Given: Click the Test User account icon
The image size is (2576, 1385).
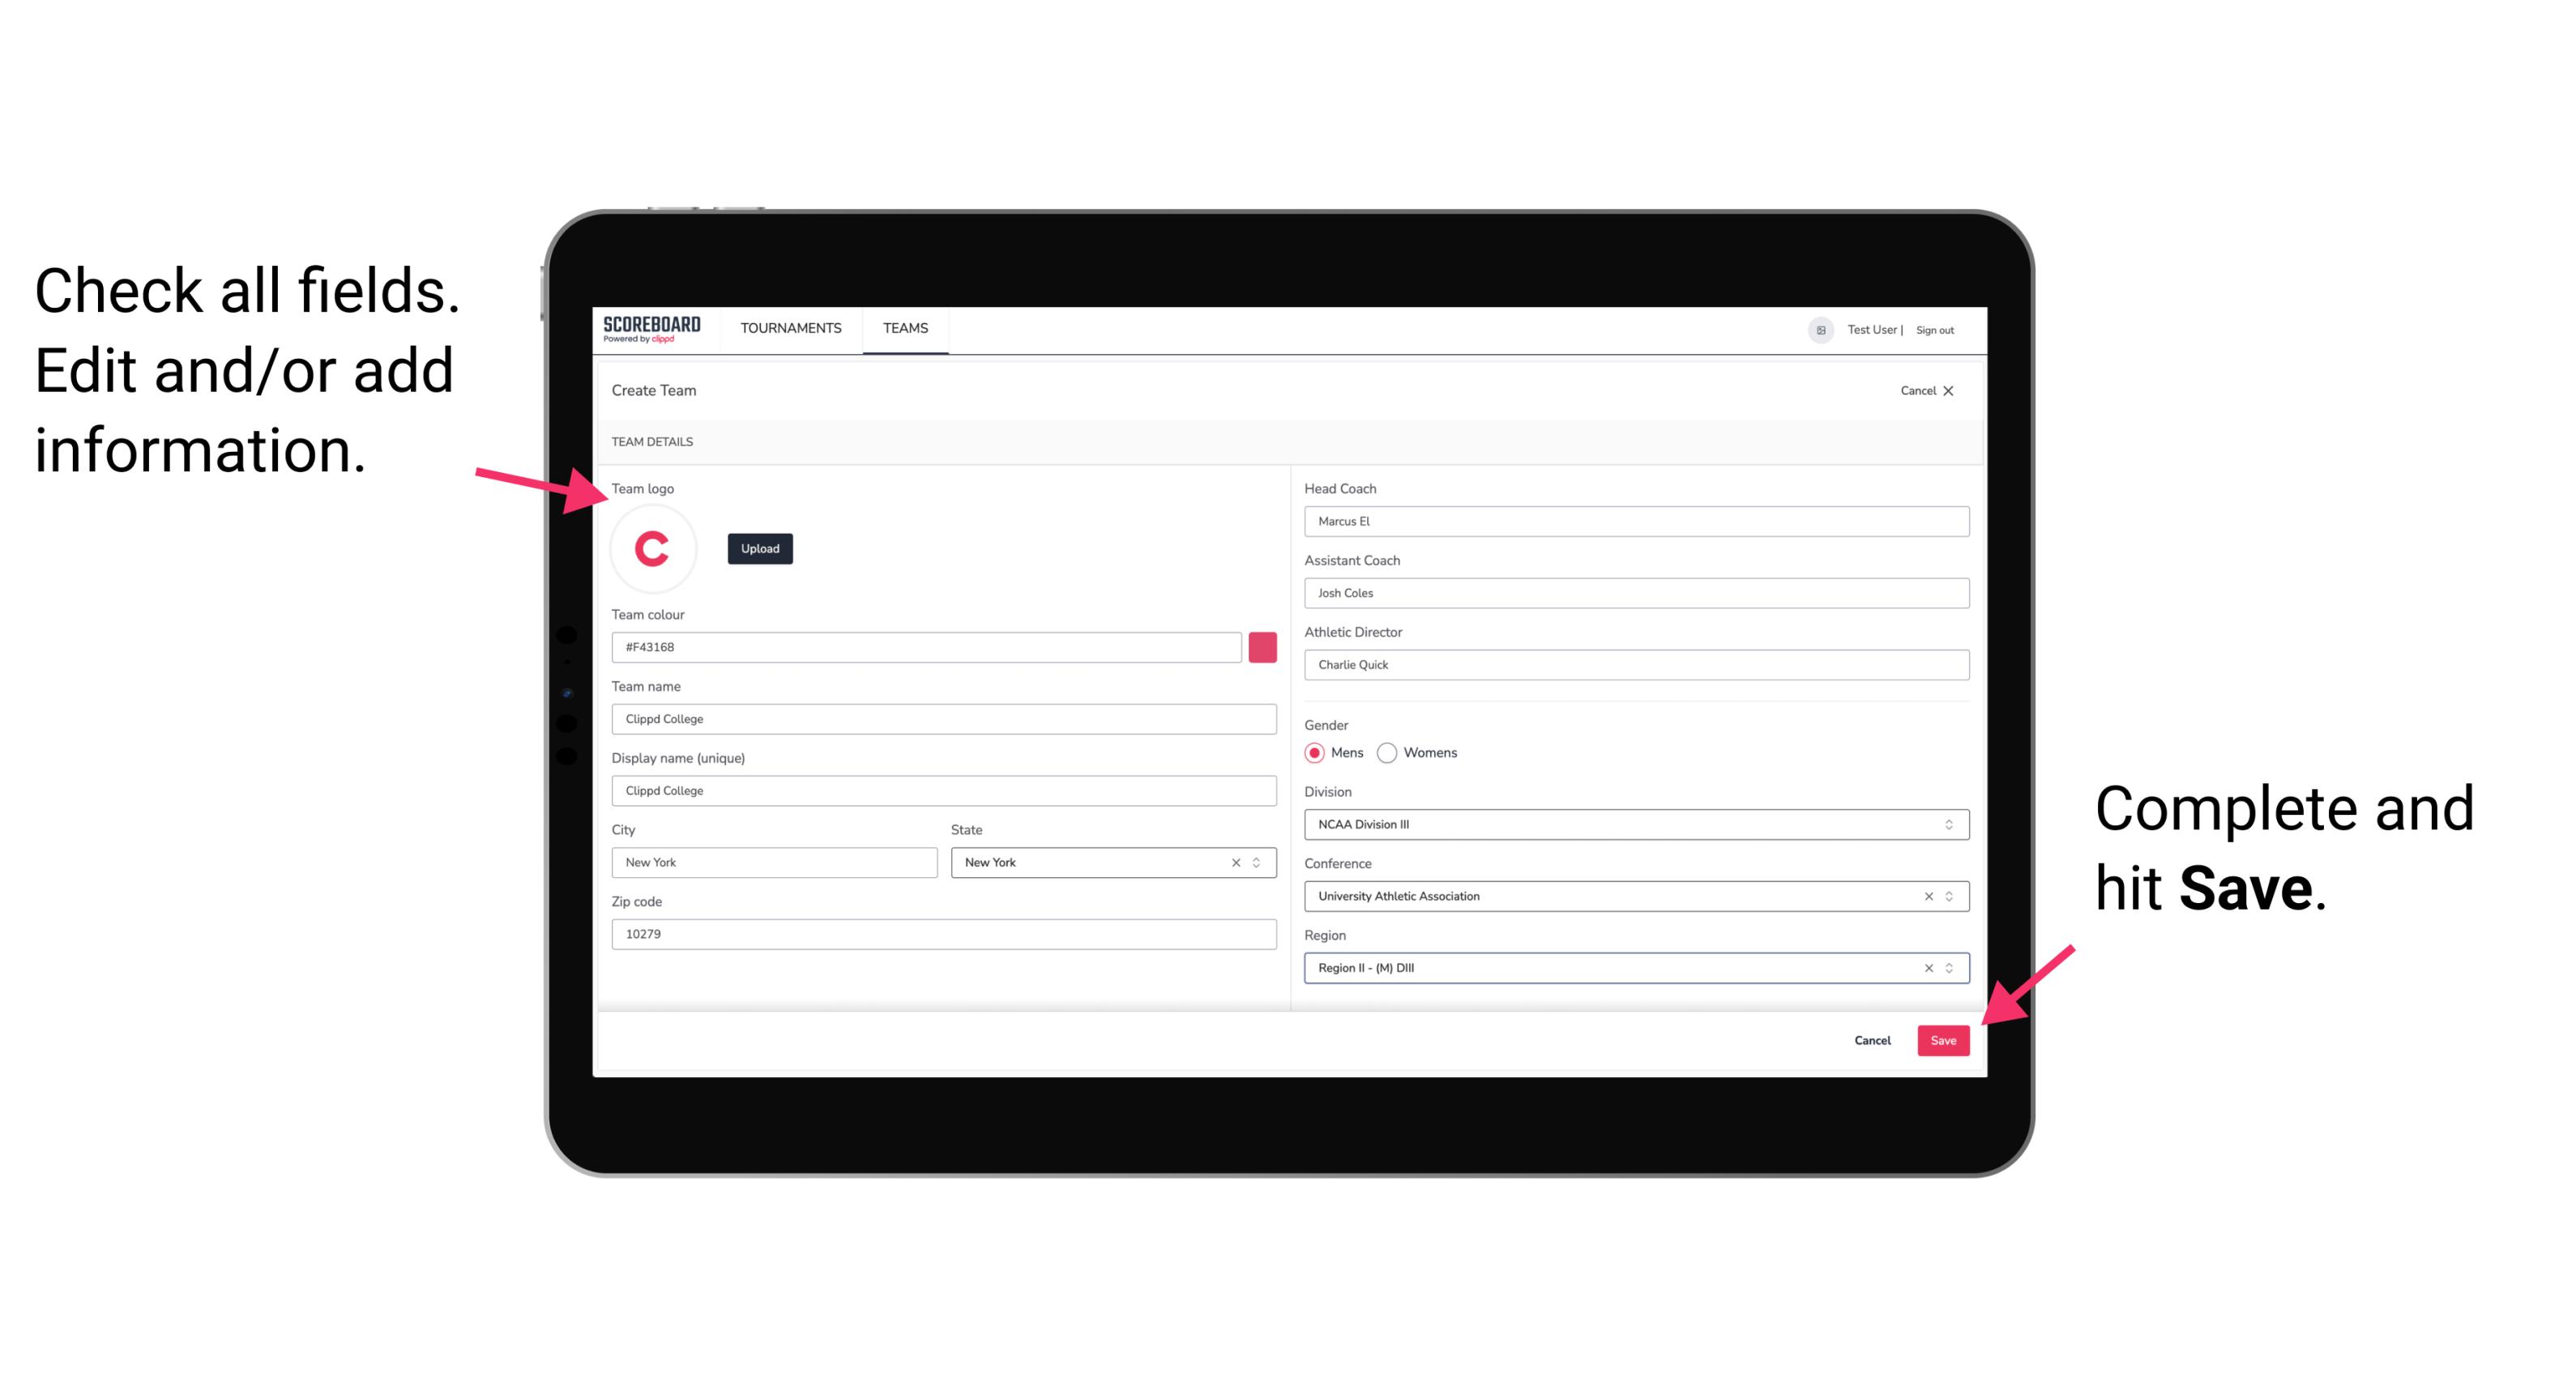Looking at the screenshot, I should click(1815, 329).
